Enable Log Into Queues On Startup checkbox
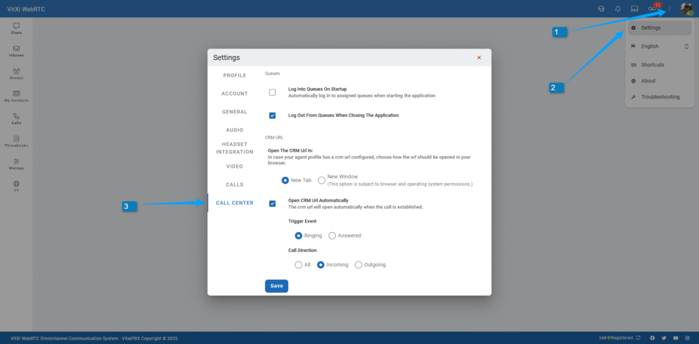 click(x=272, y=92)
